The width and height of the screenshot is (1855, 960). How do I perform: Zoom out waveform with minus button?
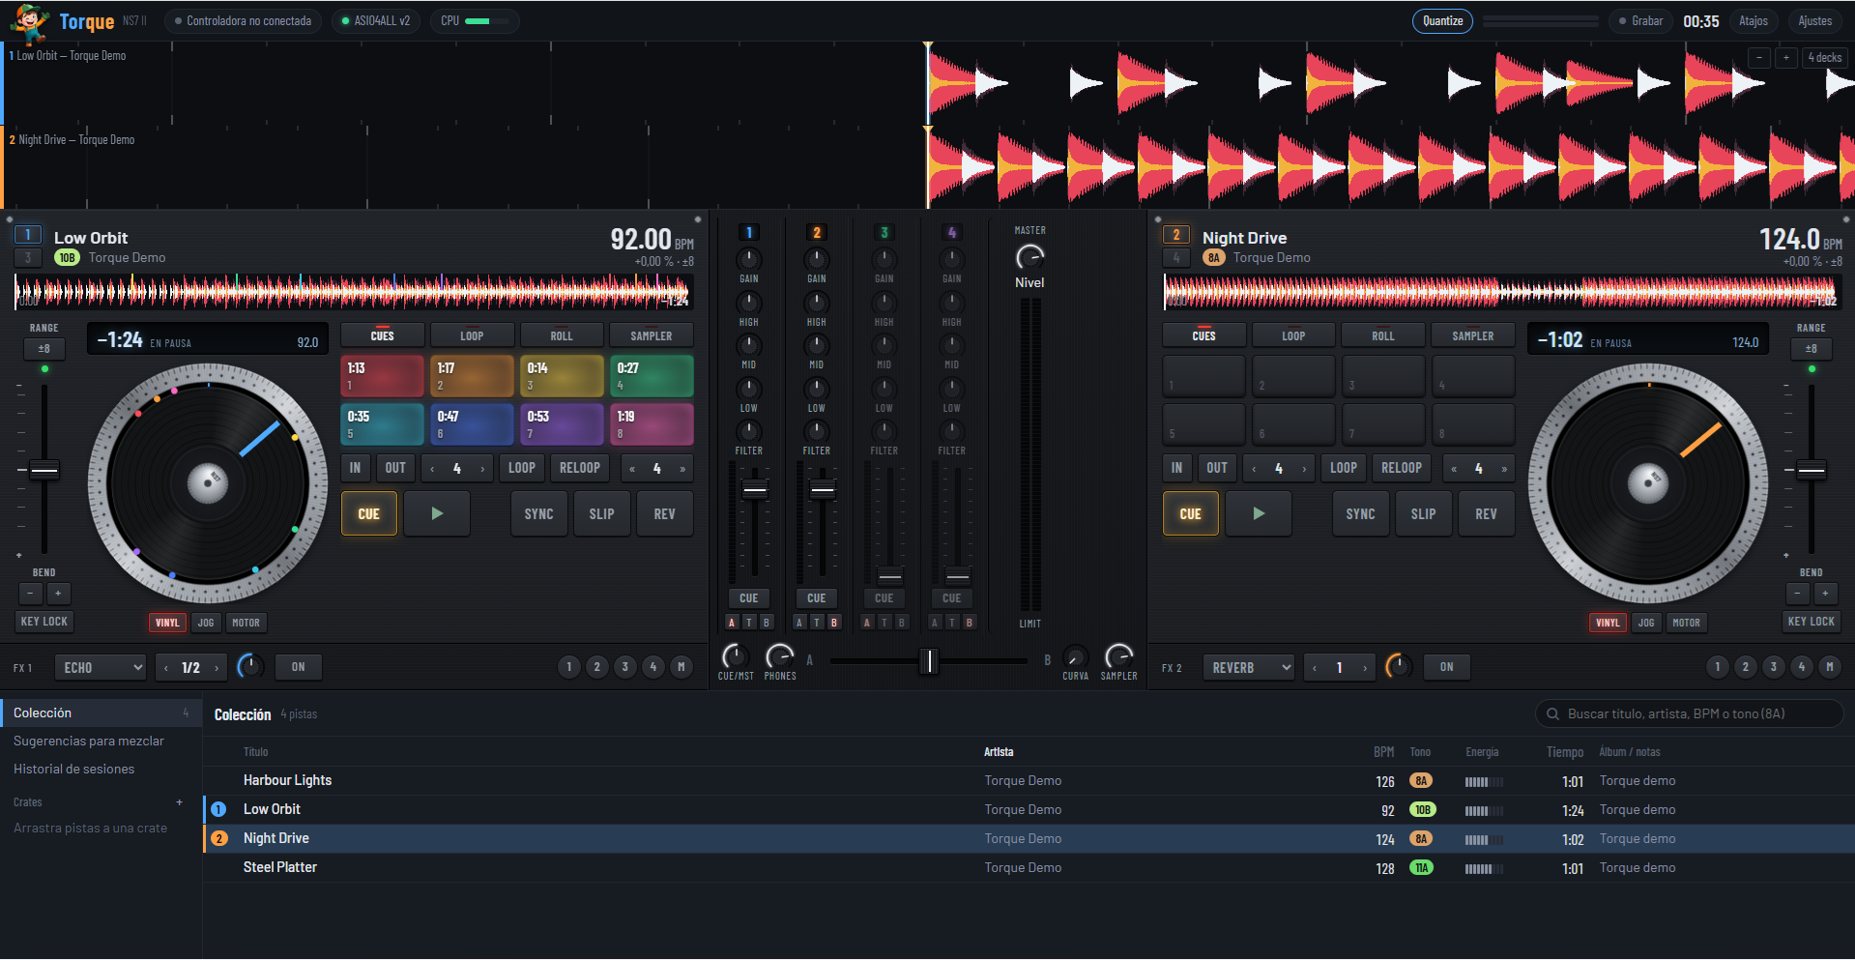(x=1759, y=58)
